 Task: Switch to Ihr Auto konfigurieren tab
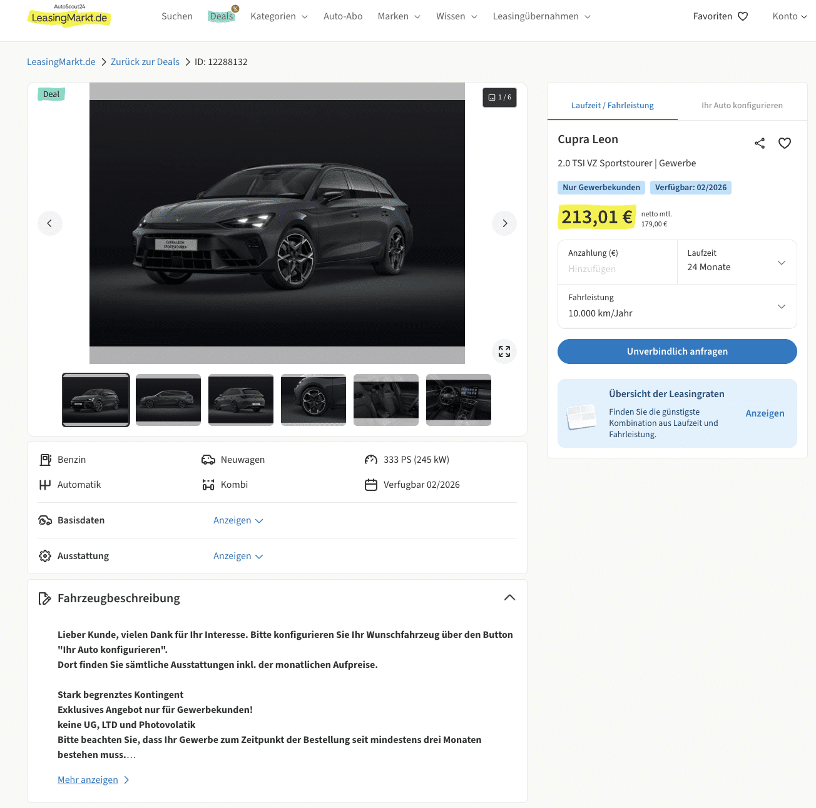[742, 106]
